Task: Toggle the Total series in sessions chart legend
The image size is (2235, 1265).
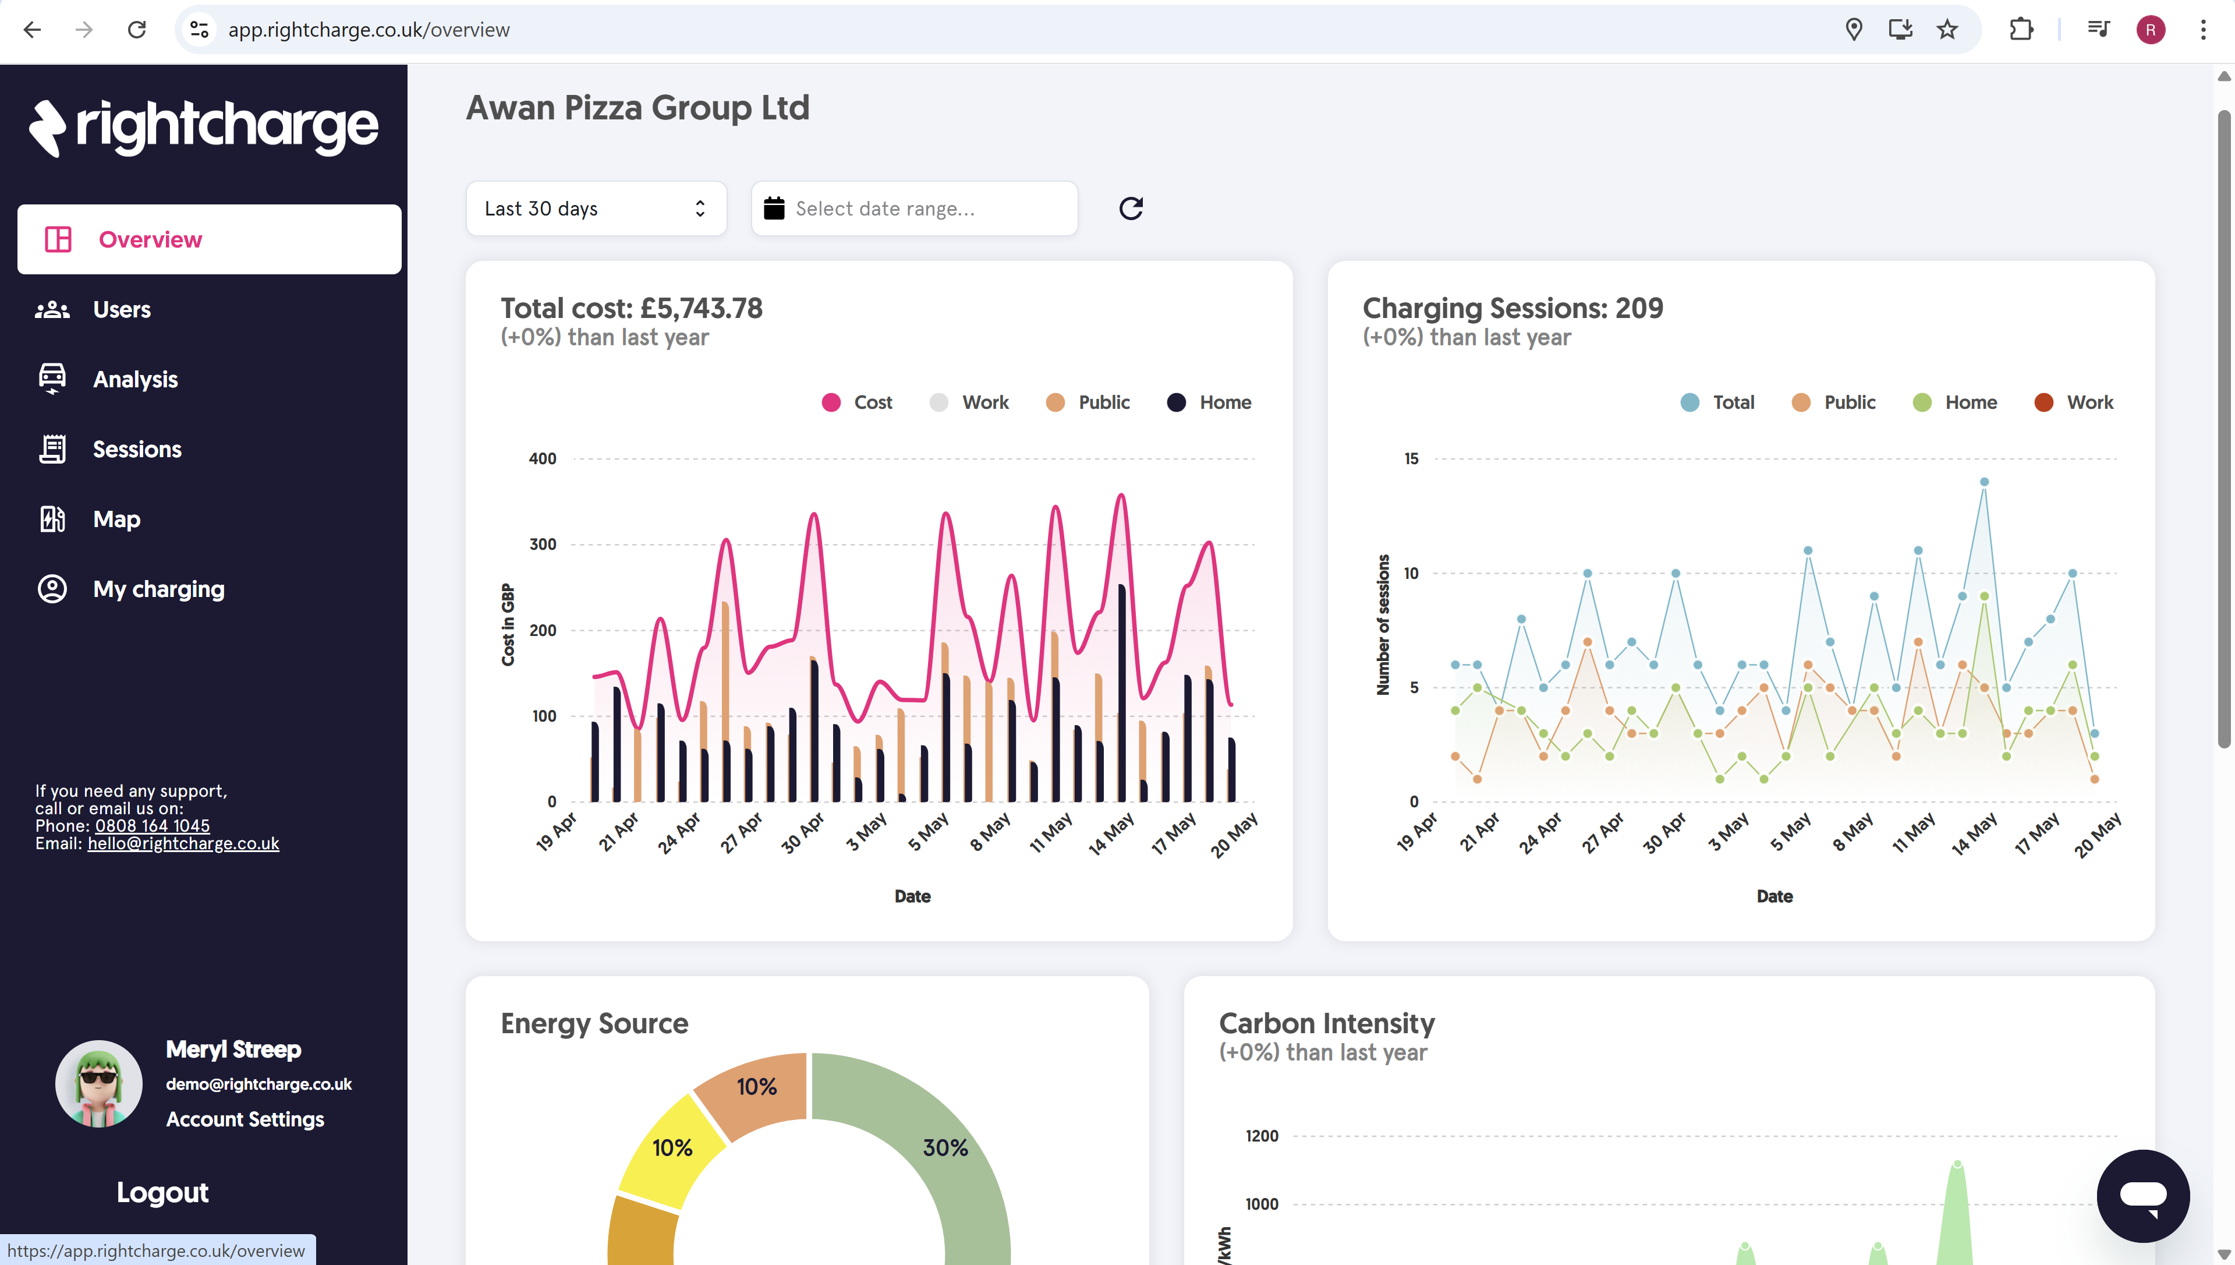Action: click(x=1717, y=402)
